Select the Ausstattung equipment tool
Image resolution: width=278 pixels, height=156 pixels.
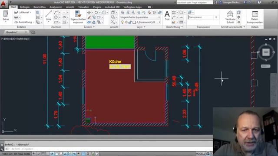click(23, 22)
